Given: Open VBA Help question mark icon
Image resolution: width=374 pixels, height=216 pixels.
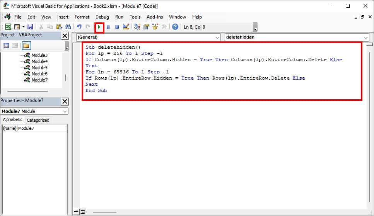Looking at the screenshot, I should pos(175,27).
